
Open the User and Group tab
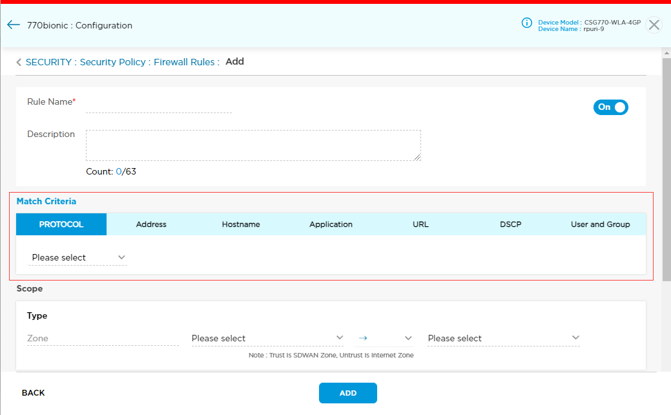pyautogui.click(x=600, y=224)
